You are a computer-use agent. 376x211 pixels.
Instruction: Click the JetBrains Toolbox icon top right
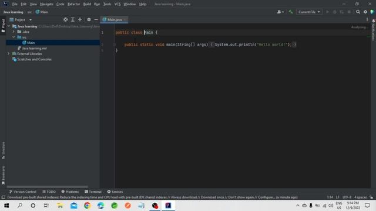coord(372,12)
